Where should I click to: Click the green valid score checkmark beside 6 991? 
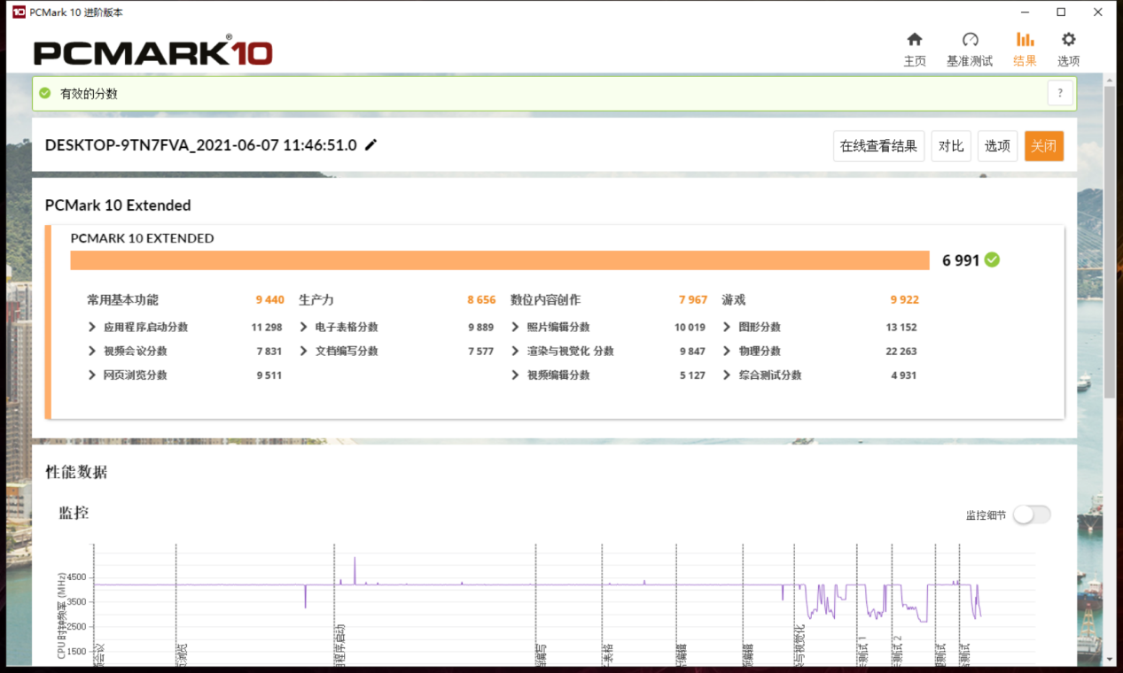[993, 259]
